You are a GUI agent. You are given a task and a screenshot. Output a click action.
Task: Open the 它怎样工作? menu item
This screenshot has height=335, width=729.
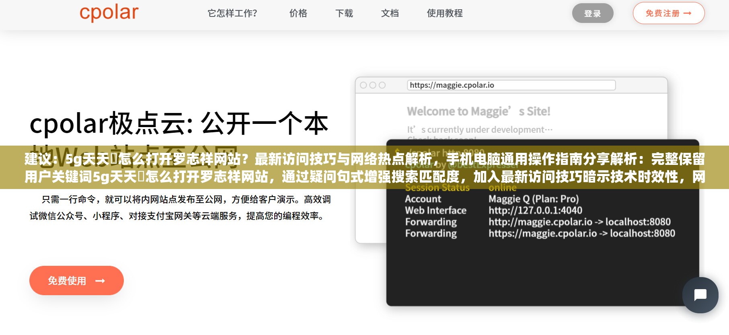(x=232, y=13)
